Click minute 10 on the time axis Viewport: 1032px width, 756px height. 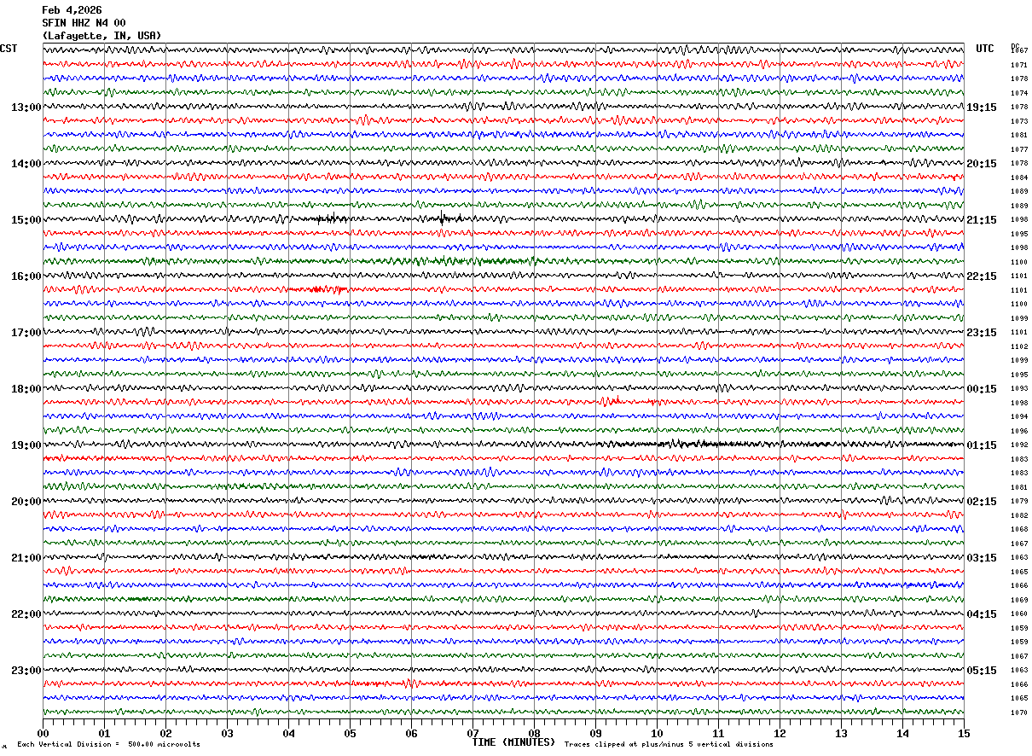[657, 733]
